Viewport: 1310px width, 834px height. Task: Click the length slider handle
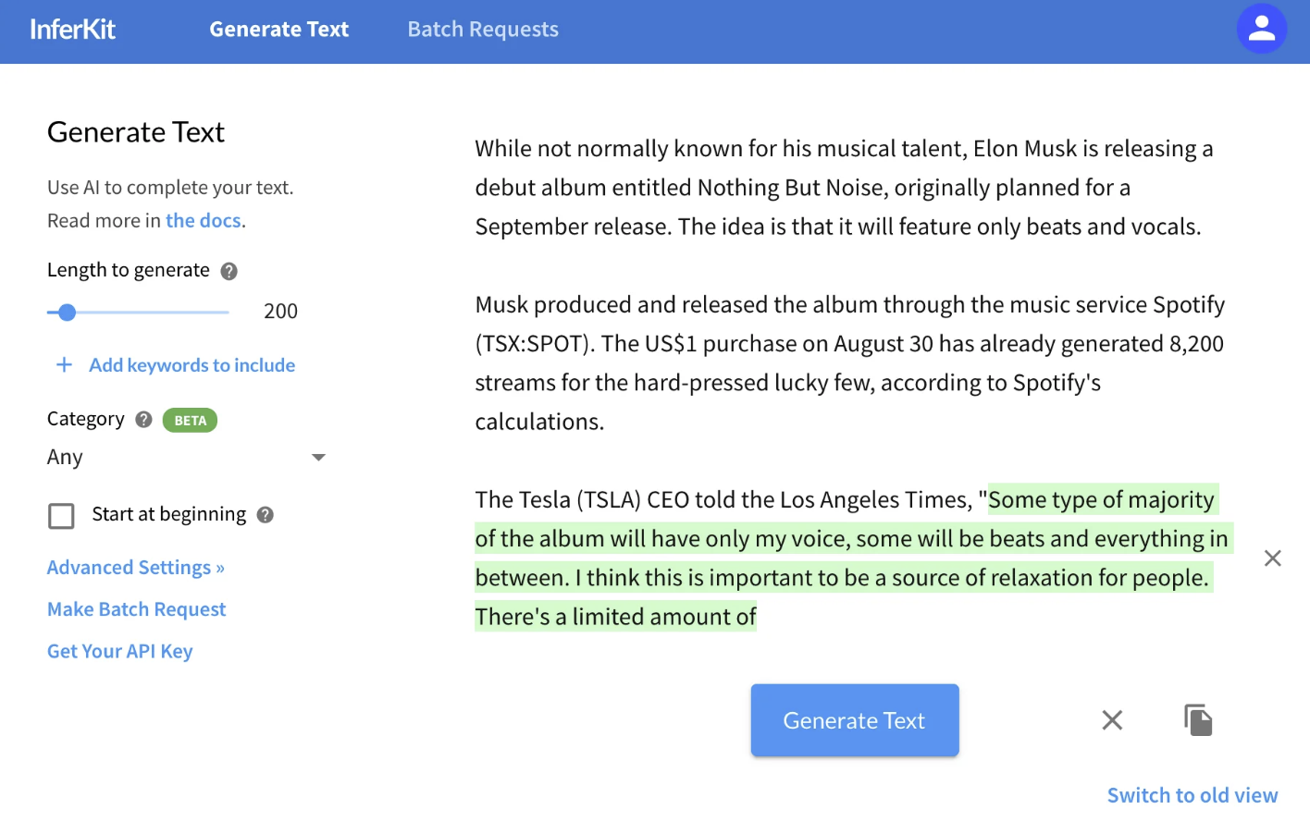coord(67,313)
